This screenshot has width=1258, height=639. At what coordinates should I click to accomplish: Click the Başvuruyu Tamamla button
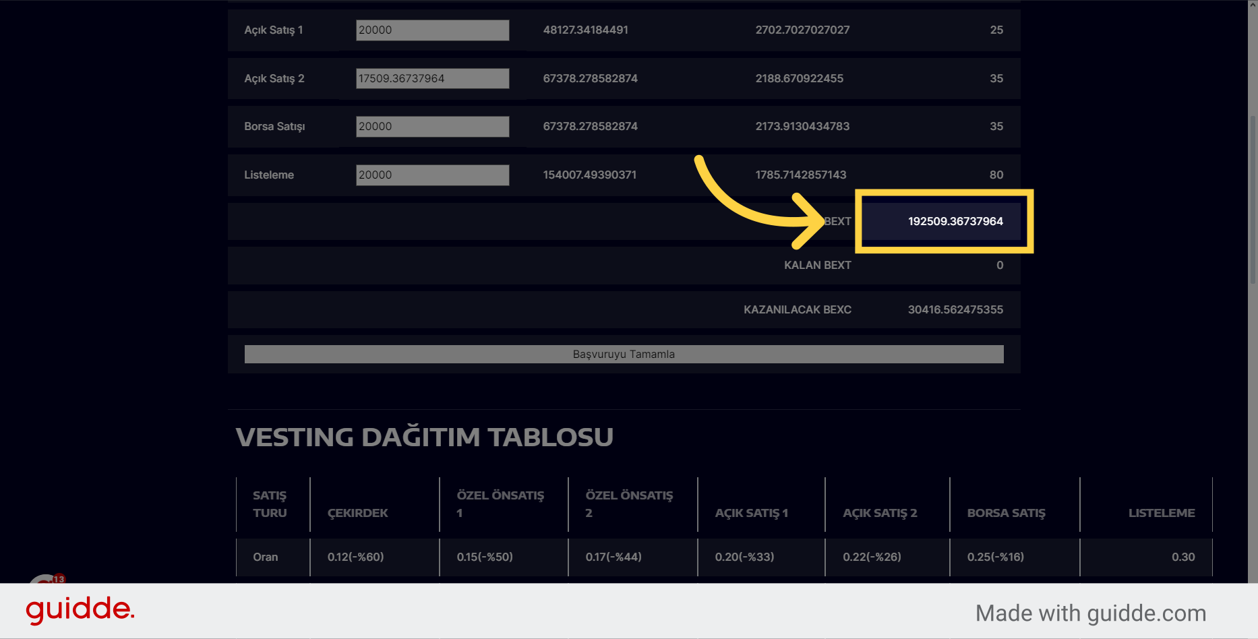pos(624,355)
